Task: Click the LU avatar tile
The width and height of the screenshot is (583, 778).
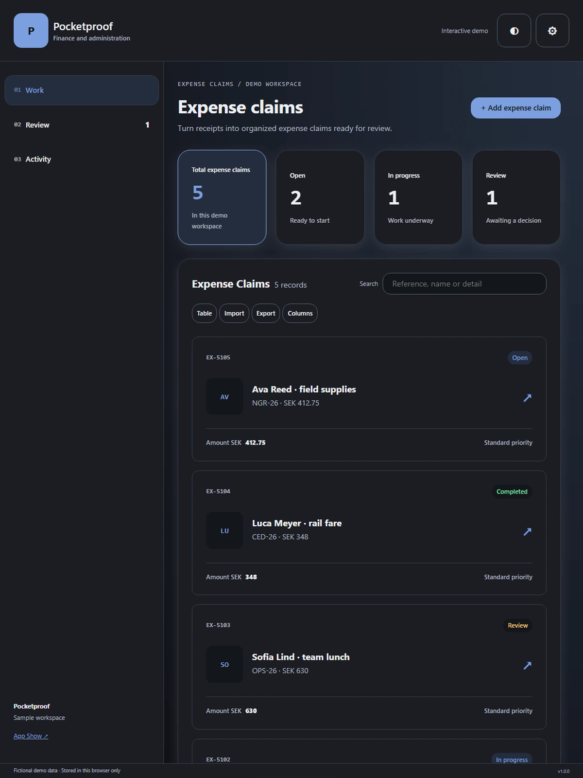Action: [224, 530]
